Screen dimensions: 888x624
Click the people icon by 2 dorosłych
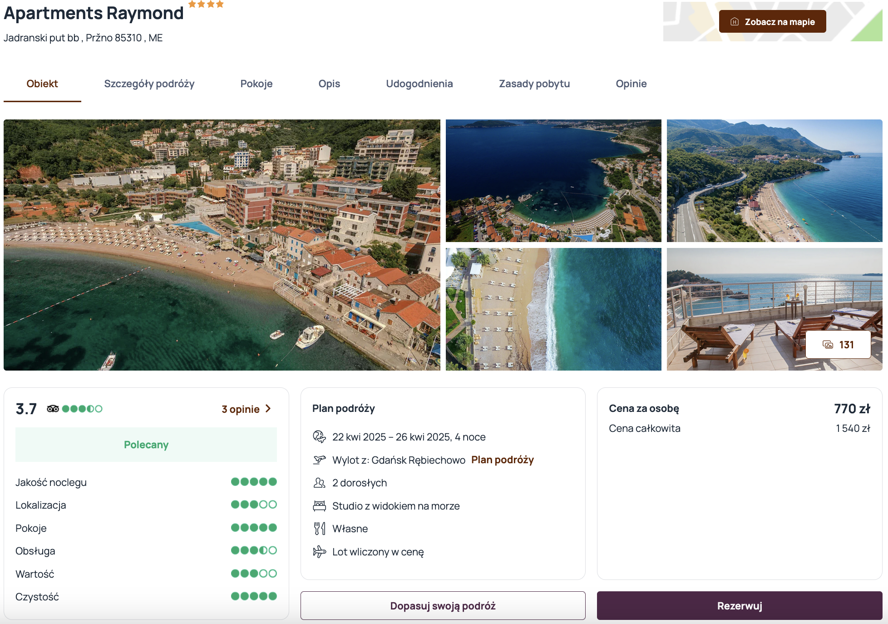point(320,483)
